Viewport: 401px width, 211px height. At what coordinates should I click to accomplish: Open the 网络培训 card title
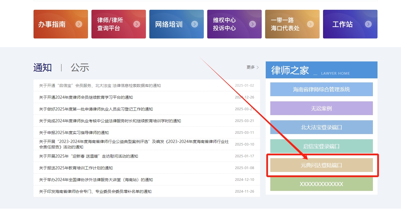click(169, 24)
